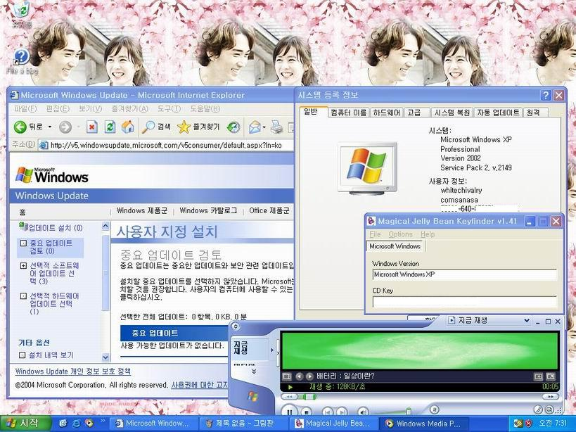The height and width of the screenshot is (432, 576).
Task: Click the IE Refresh icon
Action: [x=110, y=127]
